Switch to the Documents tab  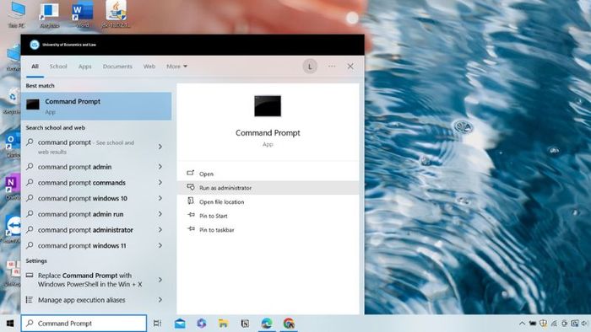click(117, 67)
